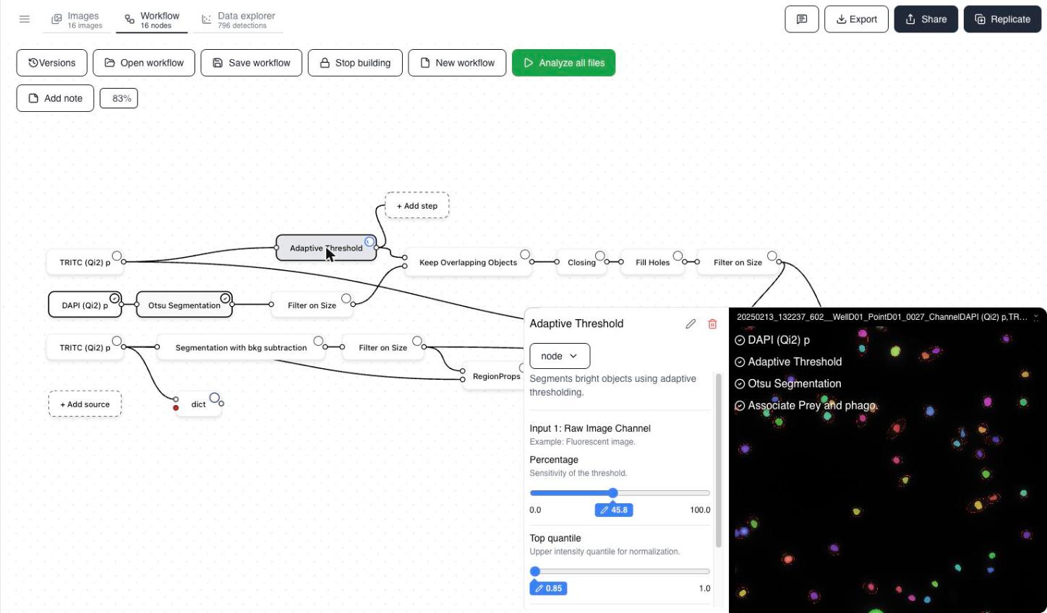Viewport: 1047px width, 613px height.
Task: Select Filter on Size node after Segmentation with bkg
Action: 383,347
